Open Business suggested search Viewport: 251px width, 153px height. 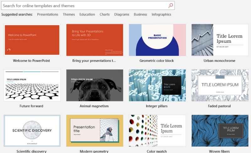tap(140, 14)
